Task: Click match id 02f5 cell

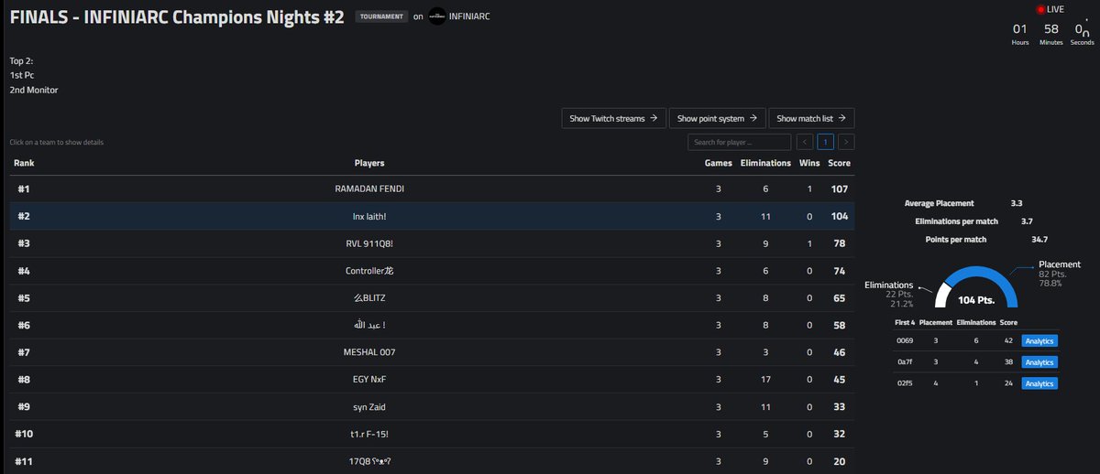Action: pos(904,383)
